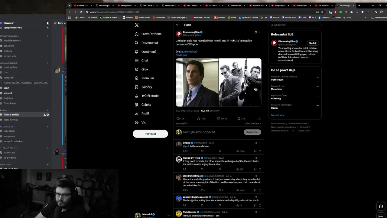Go to Hlavní stránka in X sidebar

click(x=148, y=34)
